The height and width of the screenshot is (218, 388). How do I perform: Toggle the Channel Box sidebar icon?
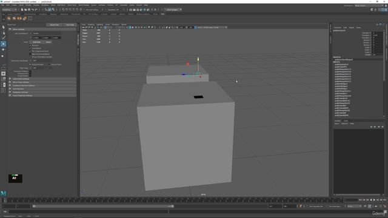click(x=386, y=10)
